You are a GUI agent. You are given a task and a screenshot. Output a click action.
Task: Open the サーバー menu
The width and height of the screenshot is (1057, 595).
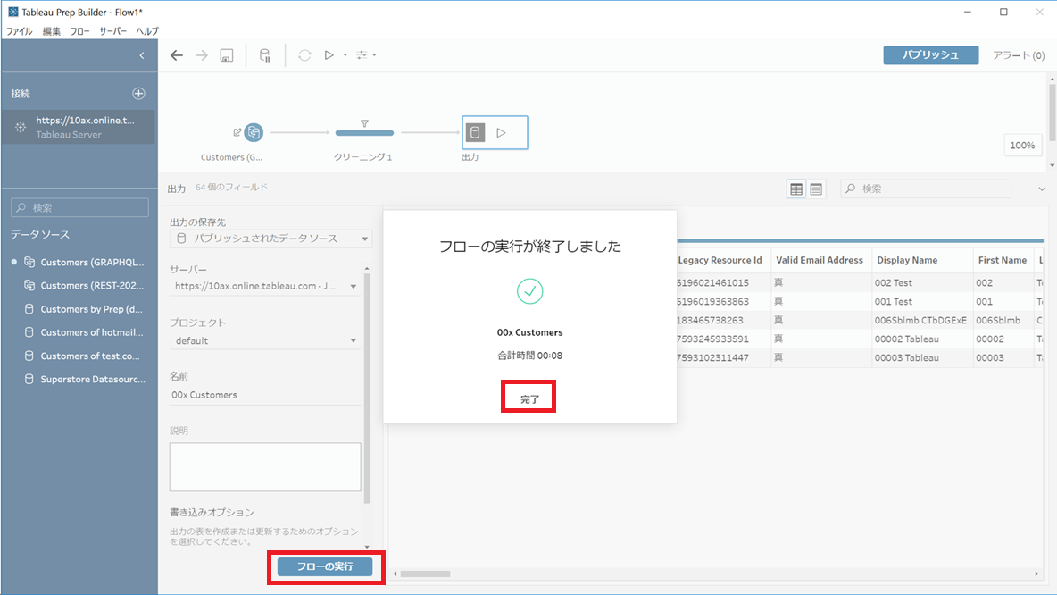[x=112, y=31]
